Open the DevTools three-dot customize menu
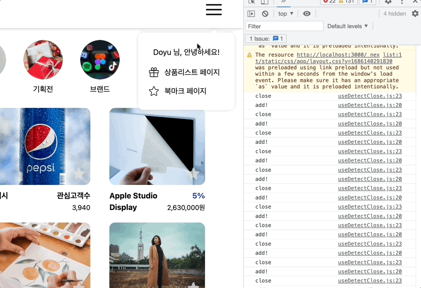The image size is (421, 288). (x=402, y=2)
